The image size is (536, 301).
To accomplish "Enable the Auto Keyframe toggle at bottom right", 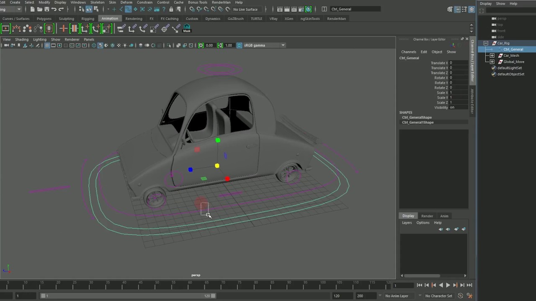I will click(461, 296).
